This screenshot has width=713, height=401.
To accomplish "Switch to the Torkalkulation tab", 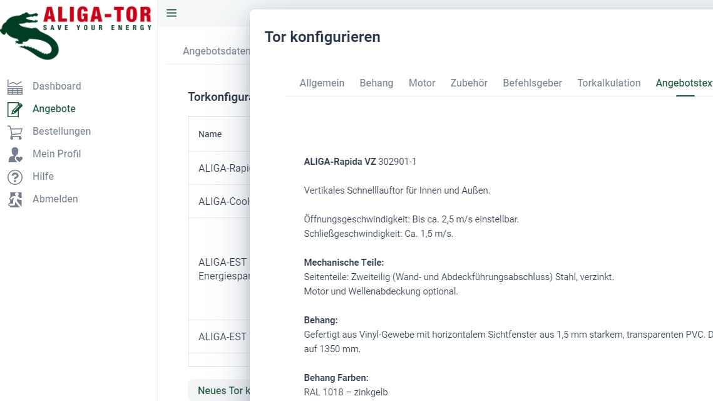I will click(609, 83).
